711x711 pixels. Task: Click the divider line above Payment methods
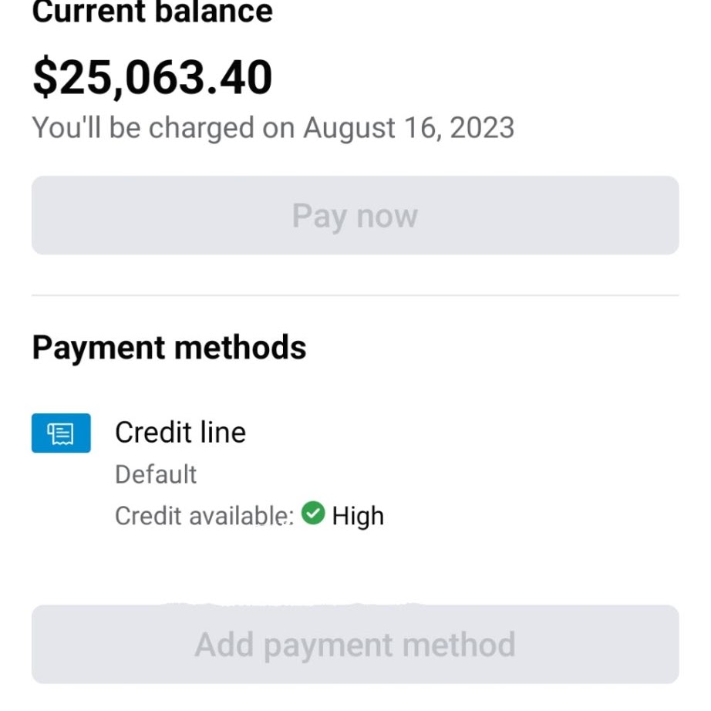[355, 295]
